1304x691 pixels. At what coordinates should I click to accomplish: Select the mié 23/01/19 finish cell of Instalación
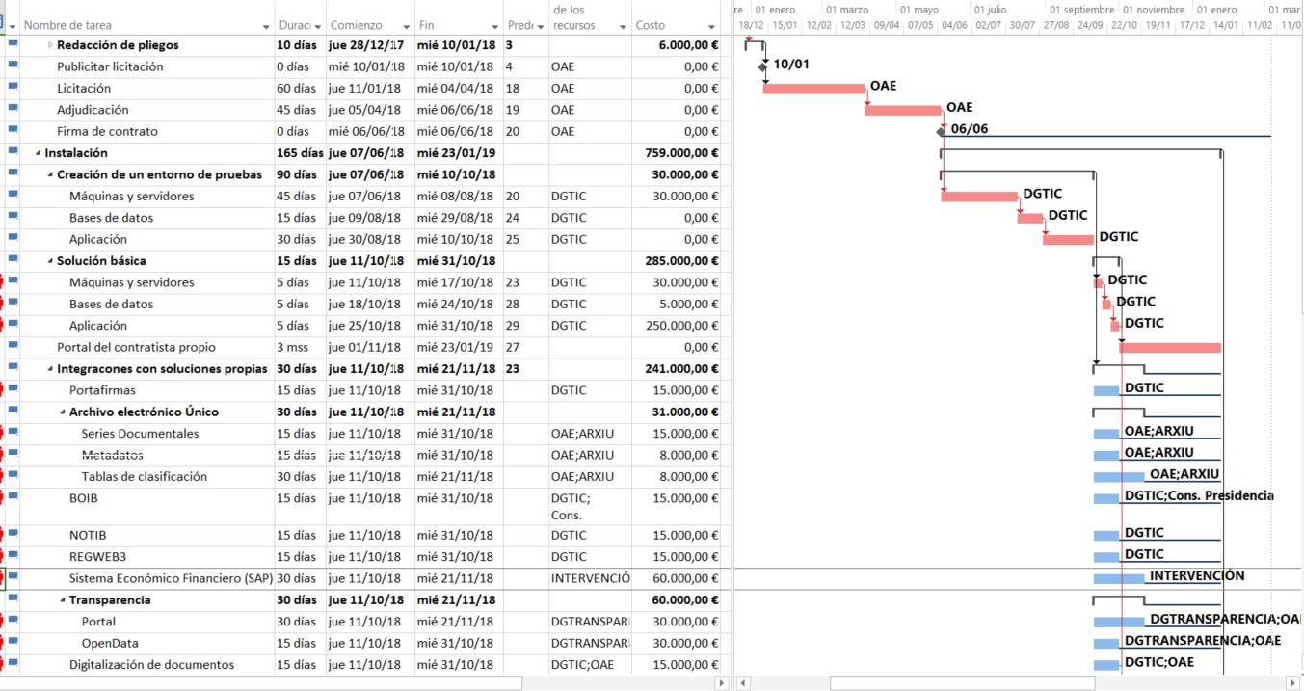[459, 152]
